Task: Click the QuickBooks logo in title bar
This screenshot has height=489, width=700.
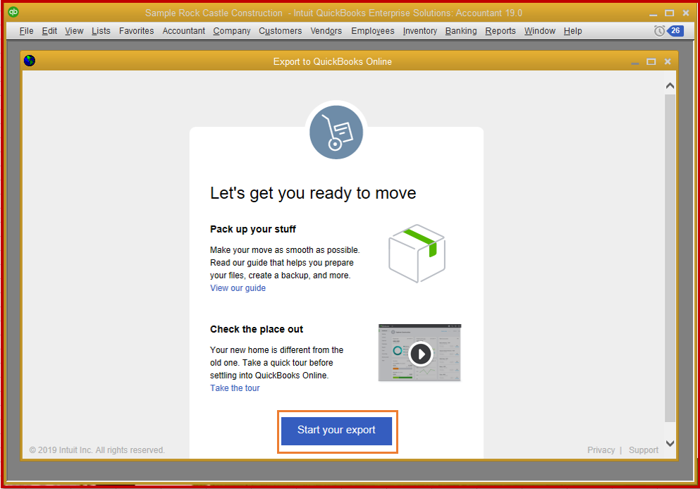Action: click(x=13, y=12)
